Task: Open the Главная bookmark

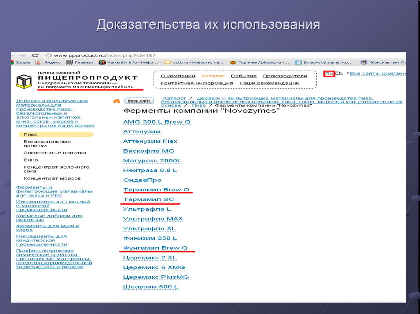Action: tap(79, 62)
